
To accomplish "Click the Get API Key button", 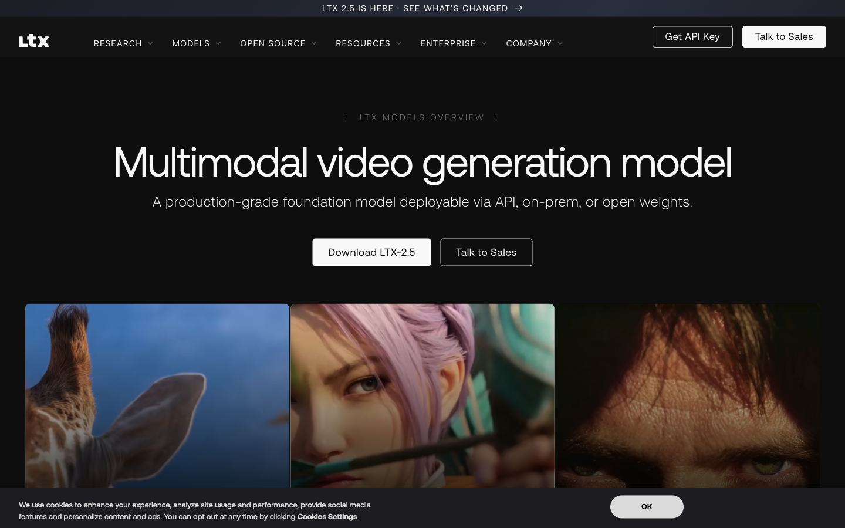I will [692, 36].
